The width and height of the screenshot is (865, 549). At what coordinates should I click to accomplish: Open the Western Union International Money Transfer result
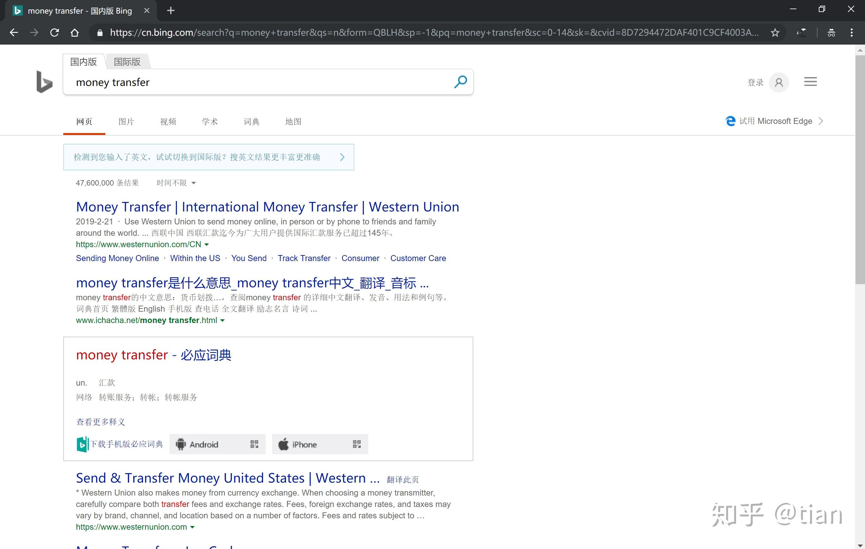(x=267, y=207)
